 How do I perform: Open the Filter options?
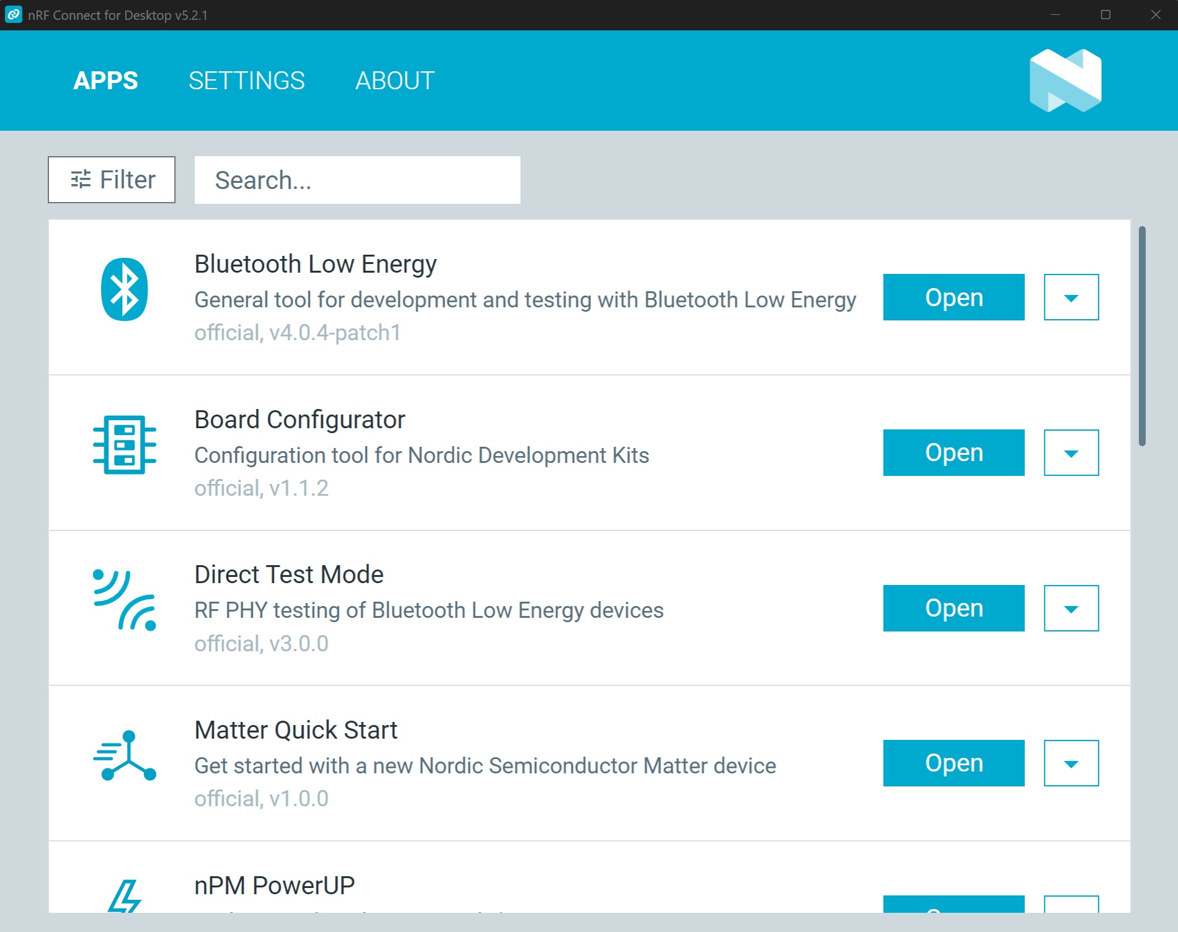(112, 180)
